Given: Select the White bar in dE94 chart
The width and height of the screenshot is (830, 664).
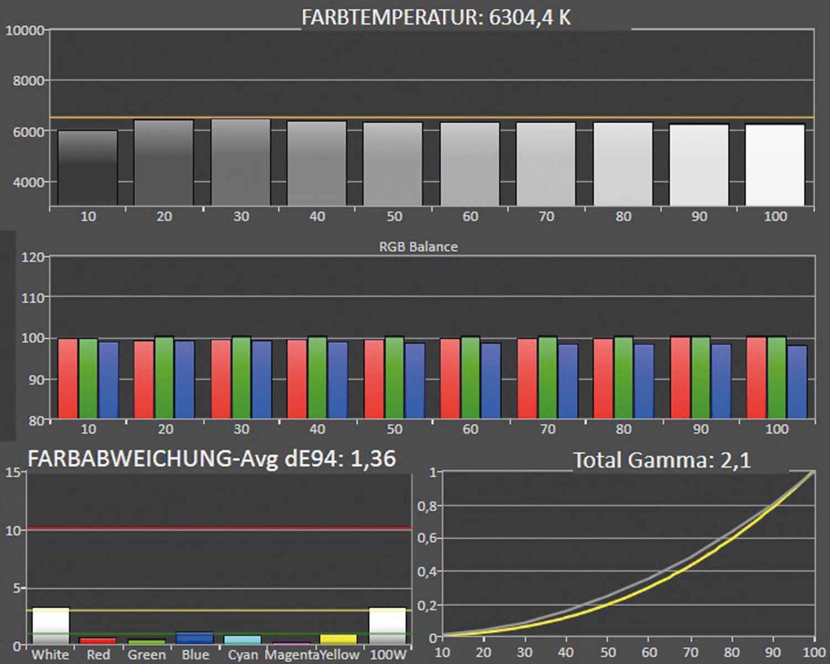Looking at the screenshot, I should 51,626.
